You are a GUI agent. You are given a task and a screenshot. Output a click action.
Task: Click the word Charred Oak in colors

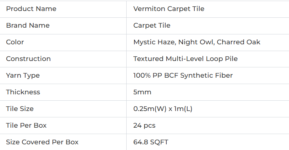239,42
